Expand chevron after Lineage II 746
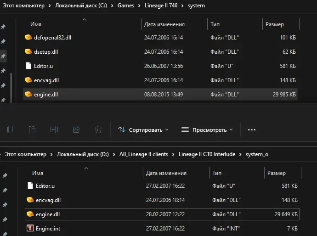 point(182,6)
